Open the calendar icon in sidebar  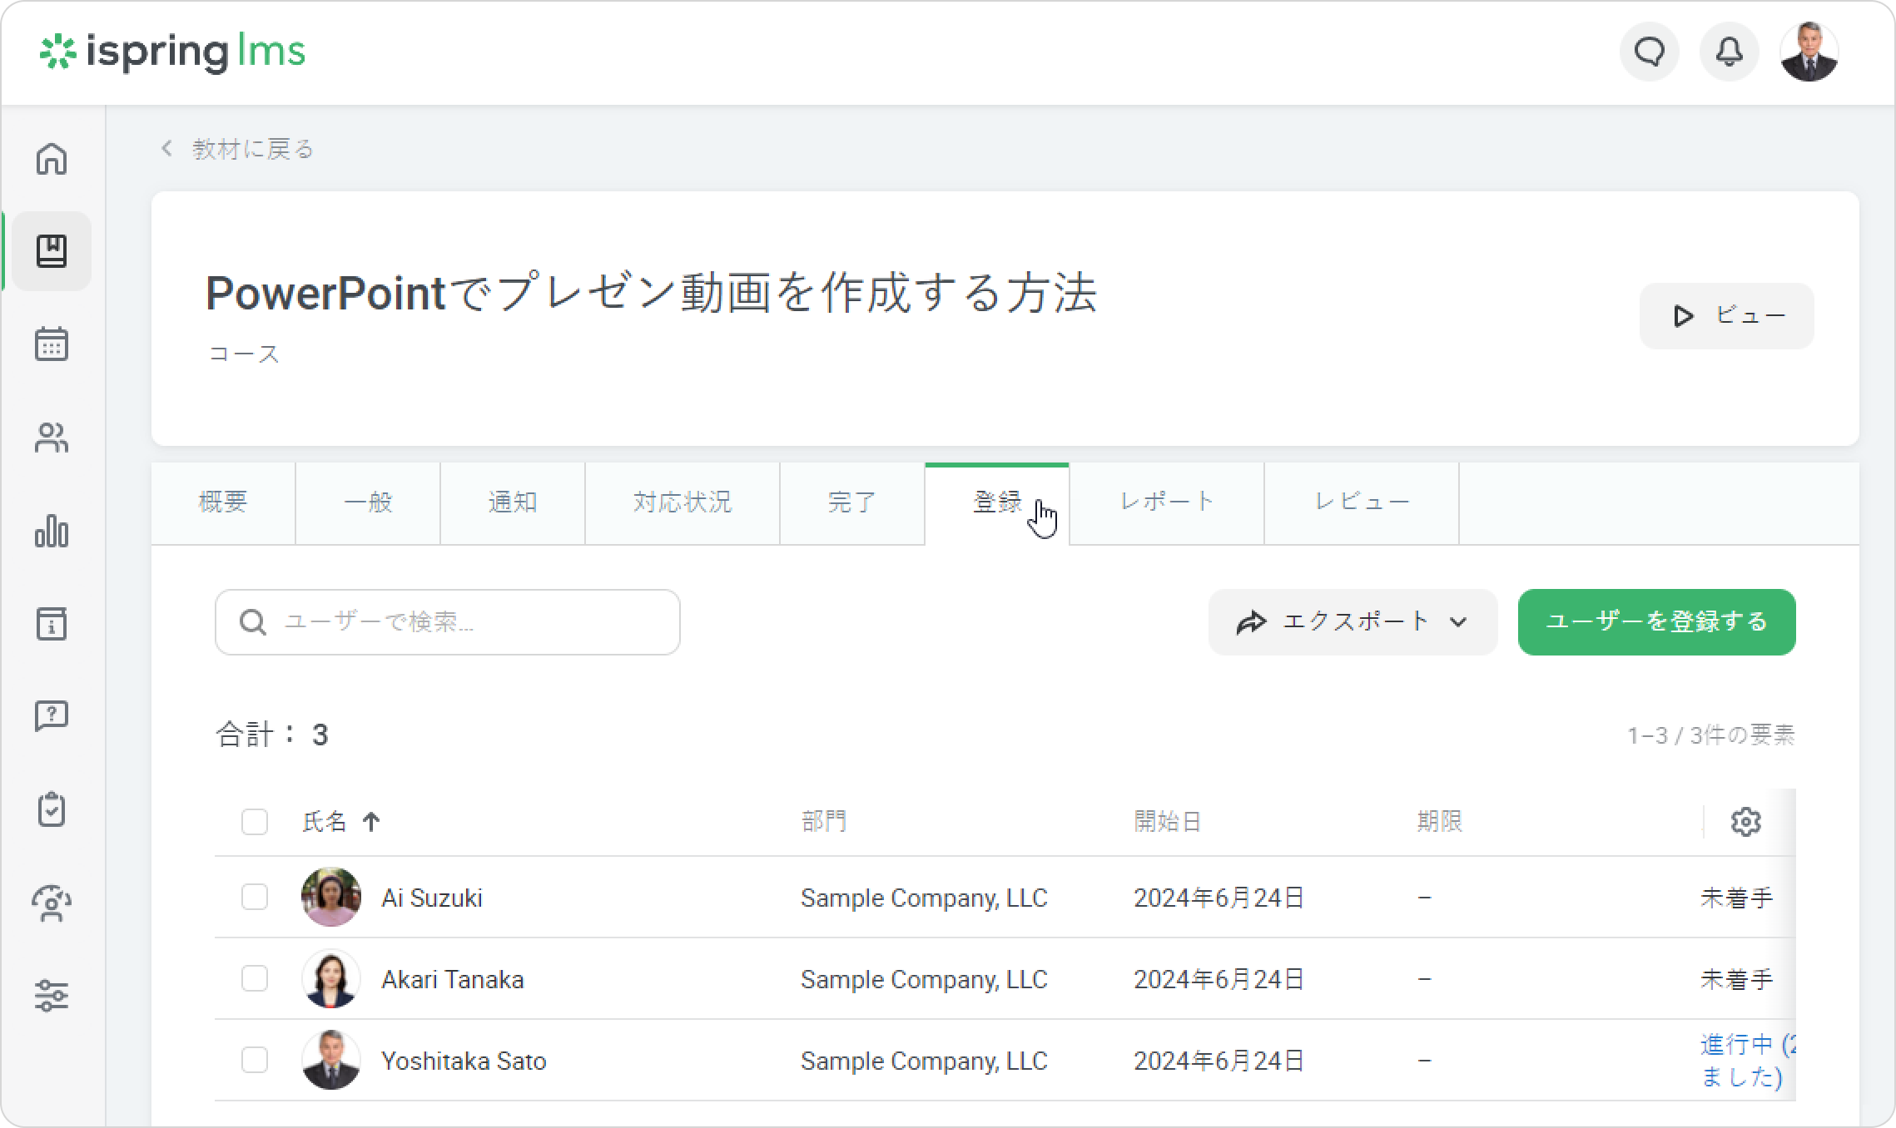52,344
